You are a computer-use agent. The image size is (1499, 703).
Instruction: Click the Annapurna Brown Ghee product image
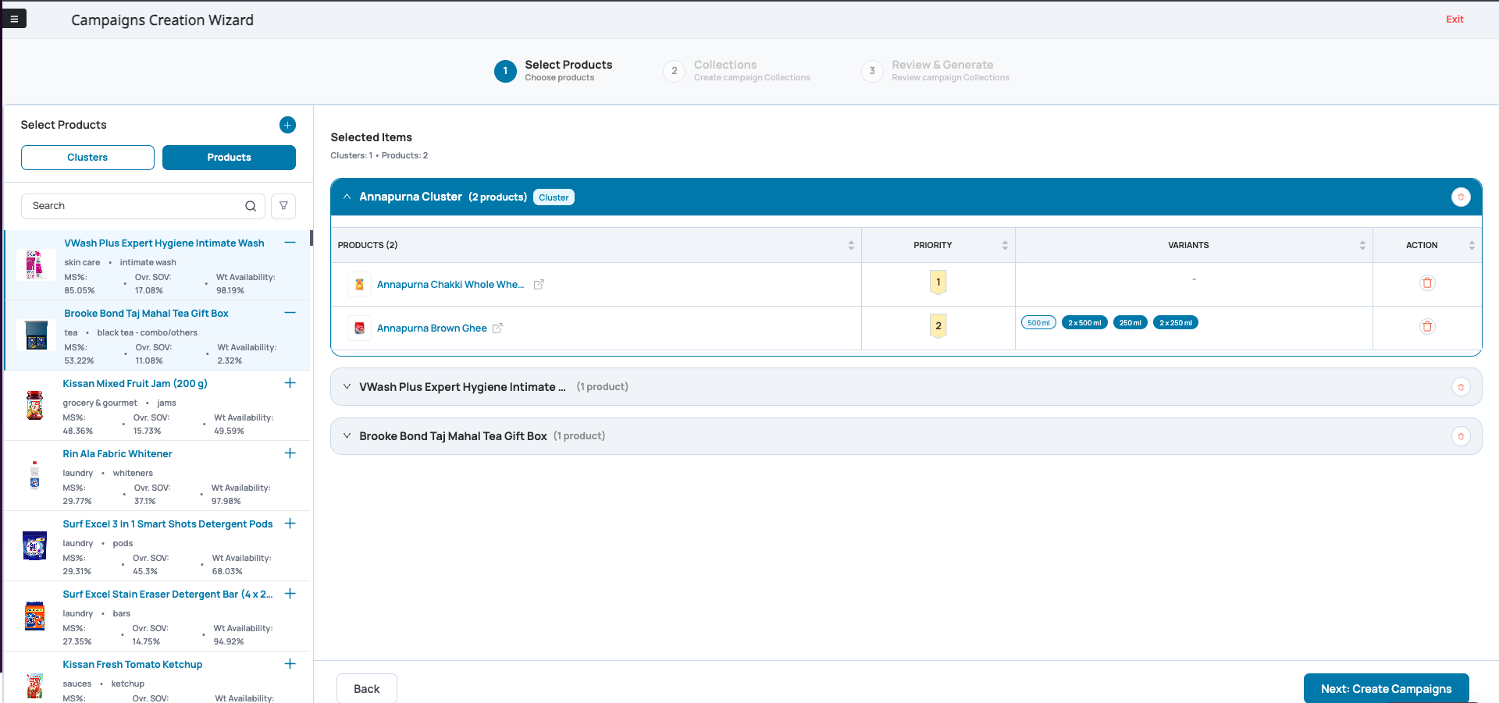point(359,328)
